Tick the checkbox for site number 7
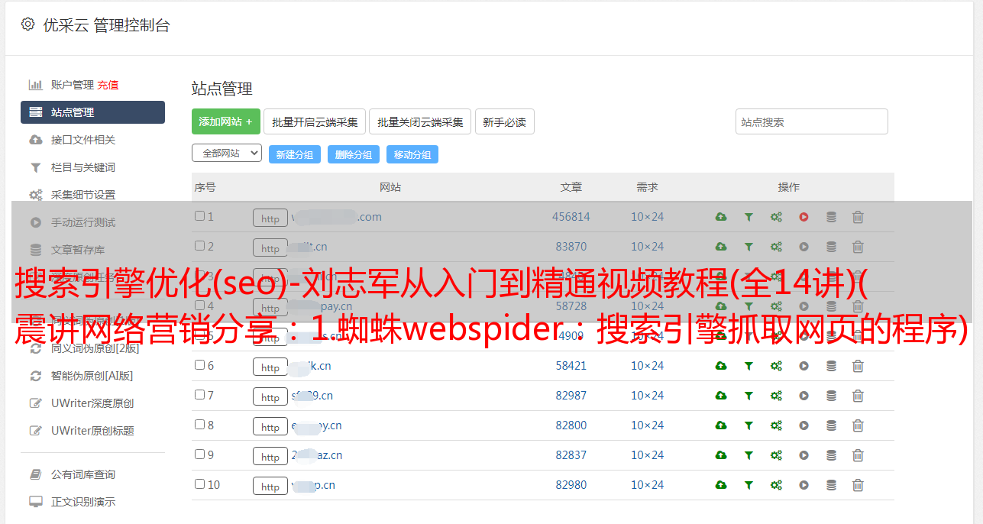 tap(199, 395)
